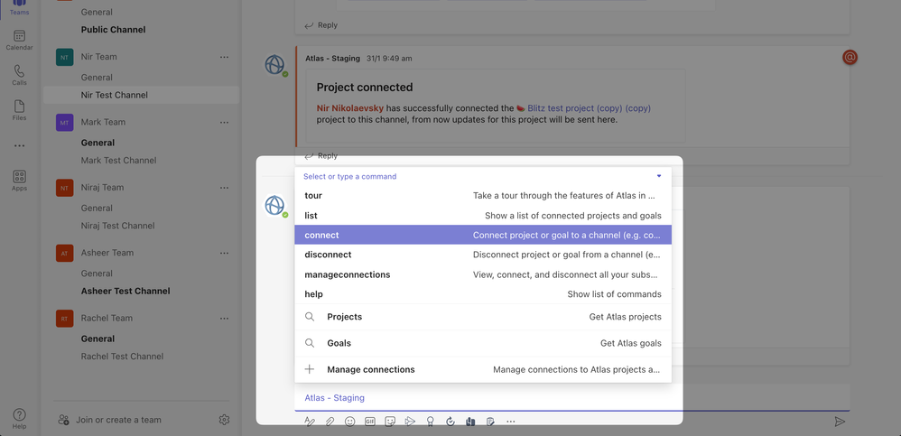Click Select or type a command field
This screenshot has height=436, width=901.
[x=483, y=176]
